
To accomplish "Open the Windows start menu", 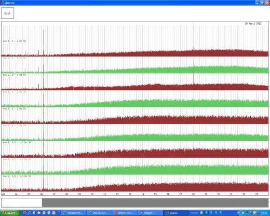I will (10, 213).
